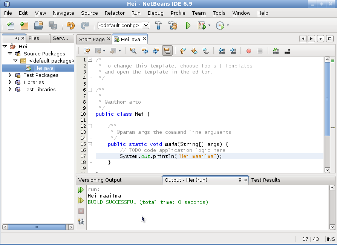Click the Open Project folder icon

38,26
